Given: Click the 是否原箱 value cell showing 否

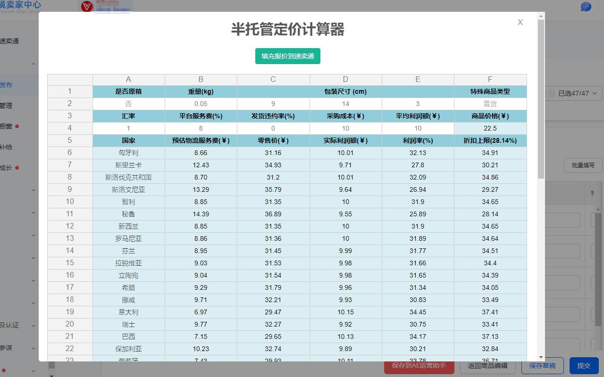Looking at the screenshot, I should tap(128, 104).
